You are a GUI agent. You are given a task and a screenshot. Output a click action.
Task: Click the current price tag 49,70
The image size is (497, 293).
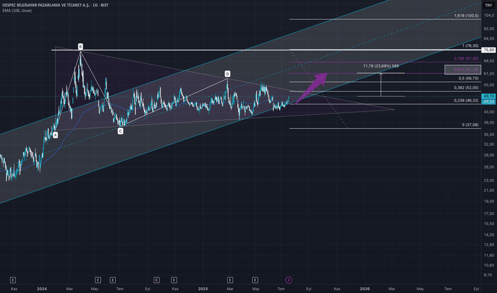point(489,96)
